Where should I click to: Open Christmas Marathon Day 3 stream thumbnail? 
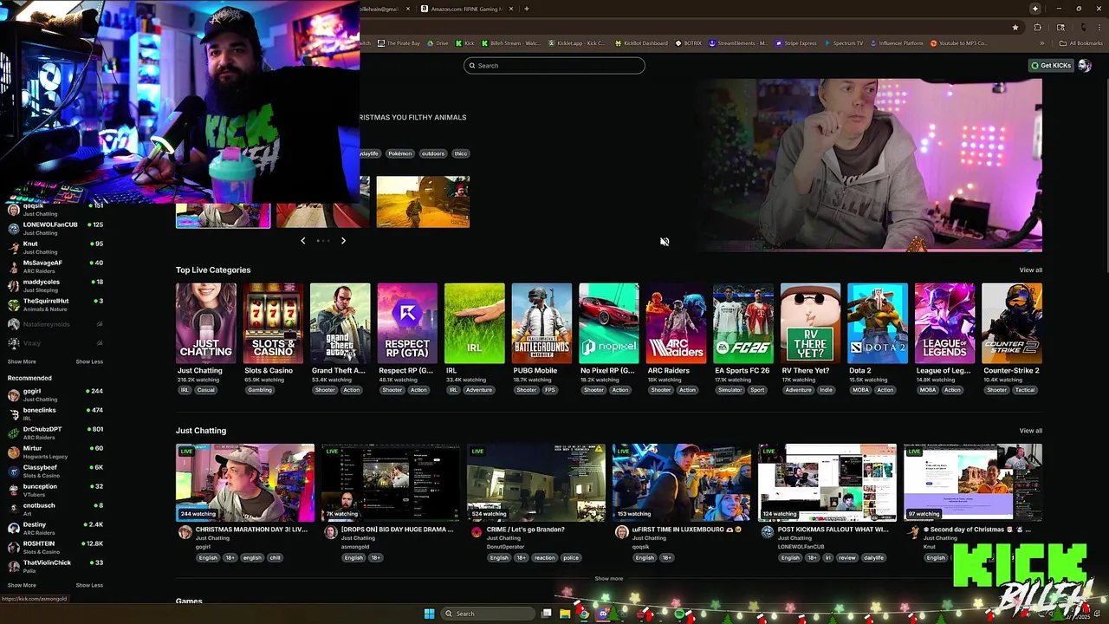(245, 483)
